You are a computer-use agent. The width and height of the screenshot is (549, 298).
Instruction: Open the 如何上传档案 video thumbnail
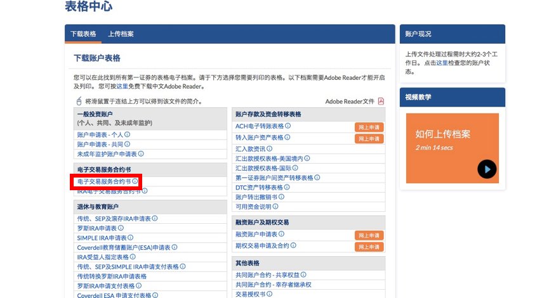(453, 148)
